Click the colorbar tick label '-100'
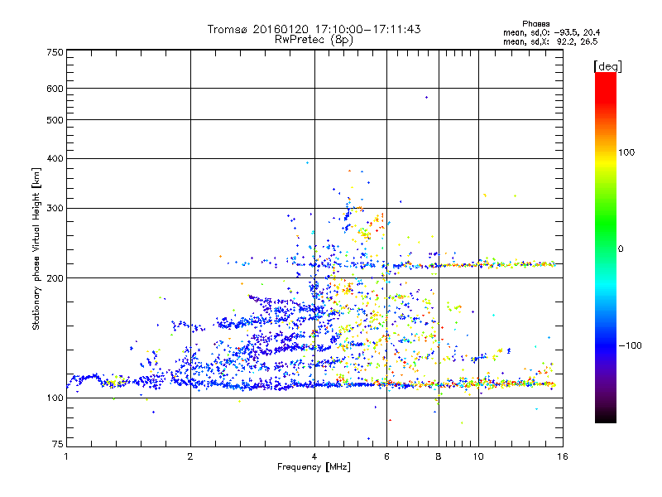 pos(630,345)
